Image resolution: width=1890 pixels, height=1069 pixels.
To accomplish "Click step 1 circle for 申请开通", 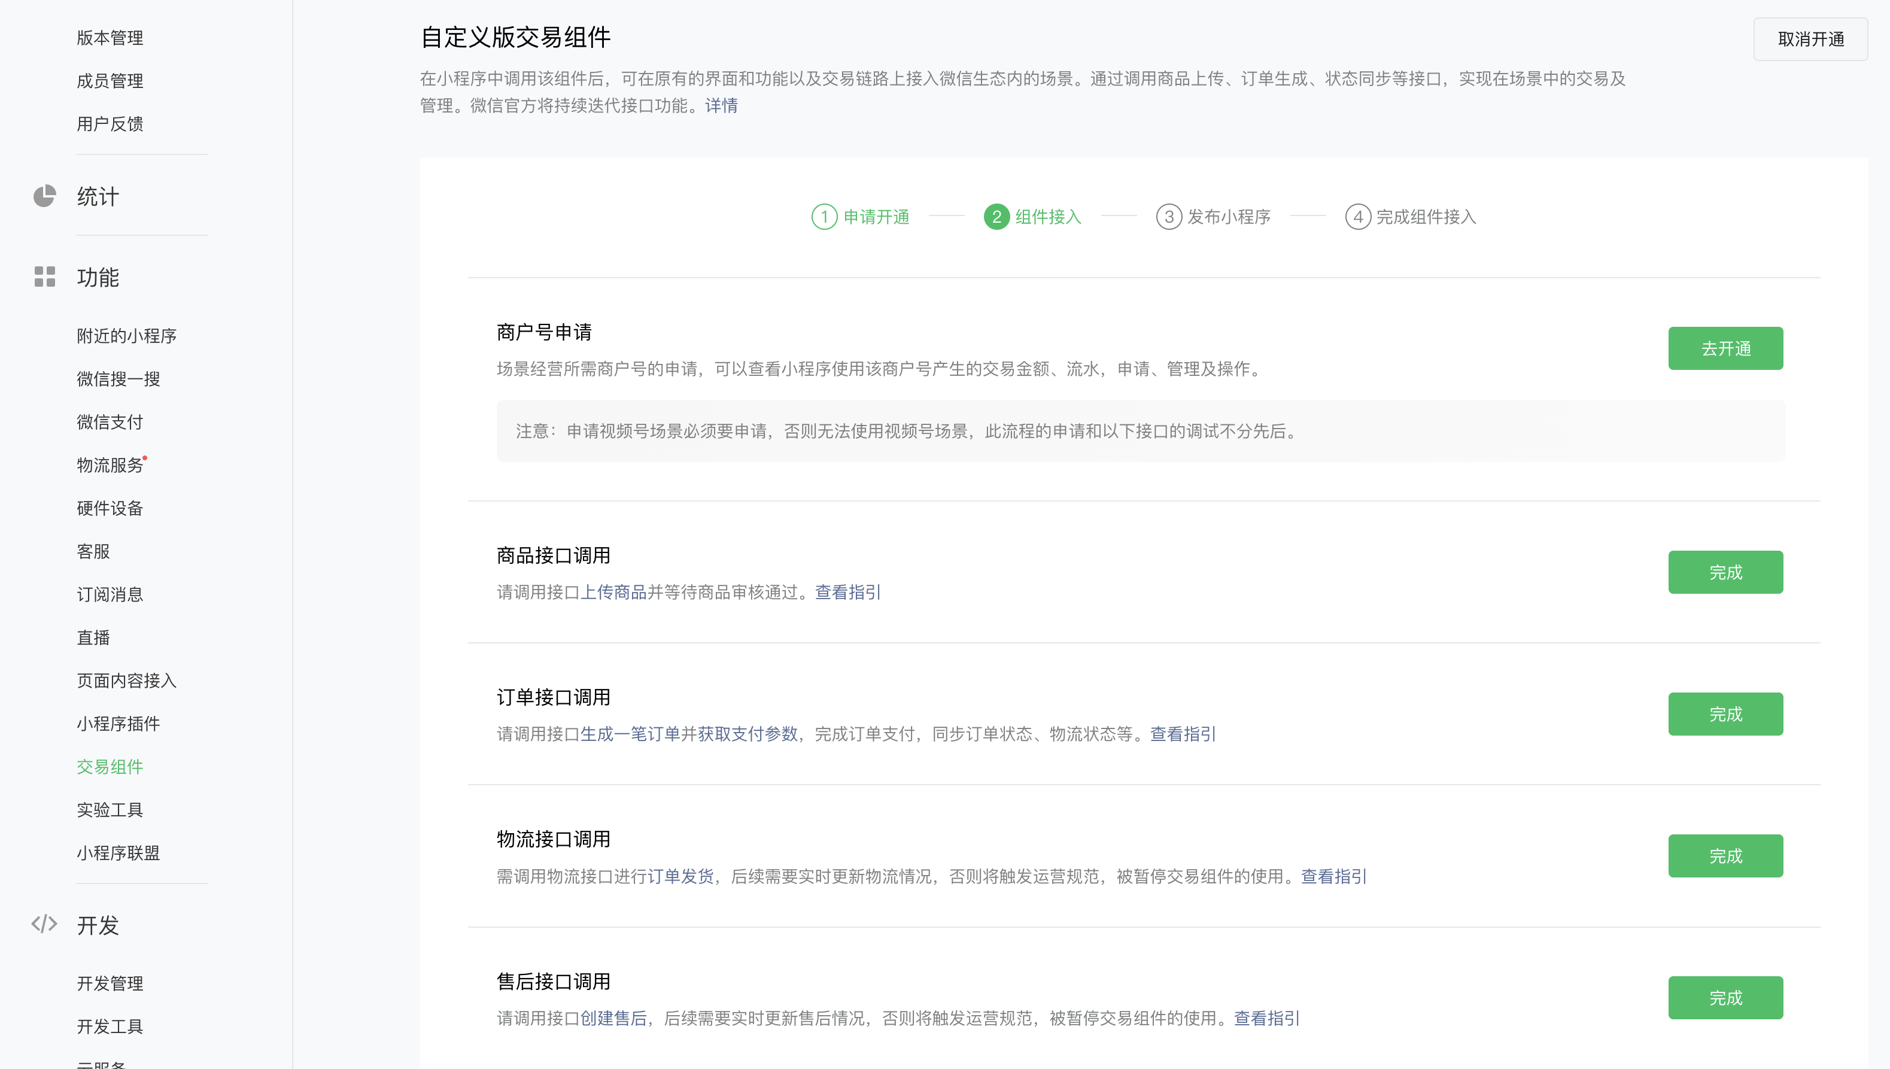I will pyautogui.click(x=824, y=217).
